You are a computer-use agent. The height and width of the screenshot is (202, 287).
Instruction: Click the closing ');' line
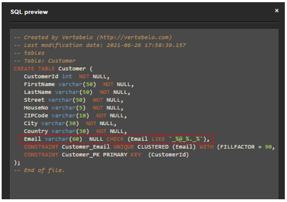[x=17, y=163]
